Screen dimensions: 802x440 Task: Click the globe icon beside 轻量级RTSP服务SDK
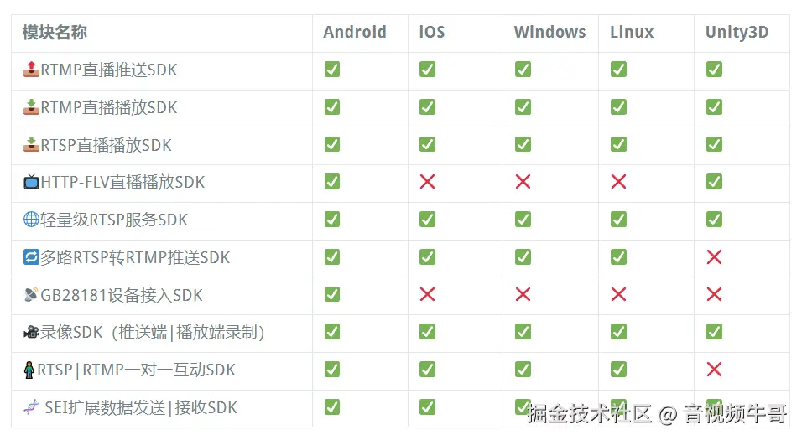[31, 220]
